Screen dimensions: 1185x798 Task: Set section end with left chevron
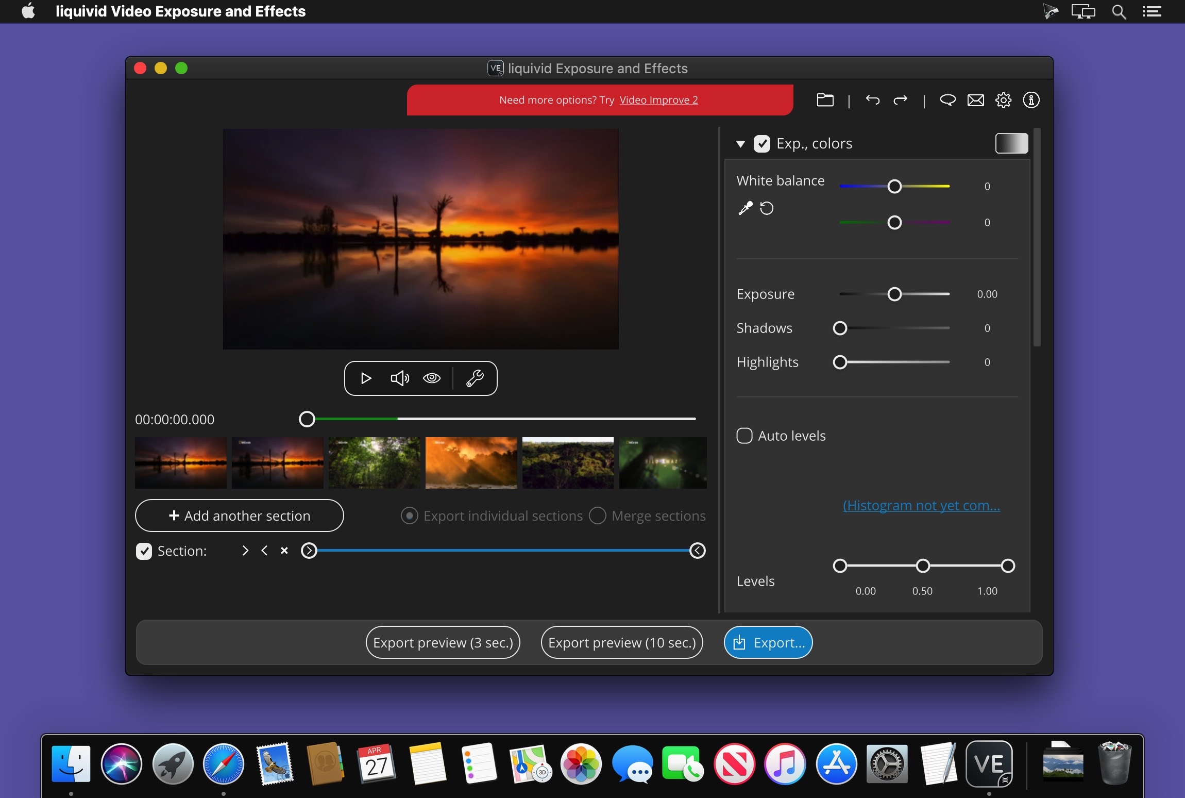point(264,551)
